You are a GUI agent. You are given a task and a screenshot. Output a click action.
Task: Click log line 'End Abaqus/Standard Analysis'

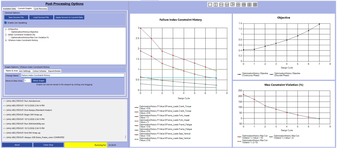(27, 110)
